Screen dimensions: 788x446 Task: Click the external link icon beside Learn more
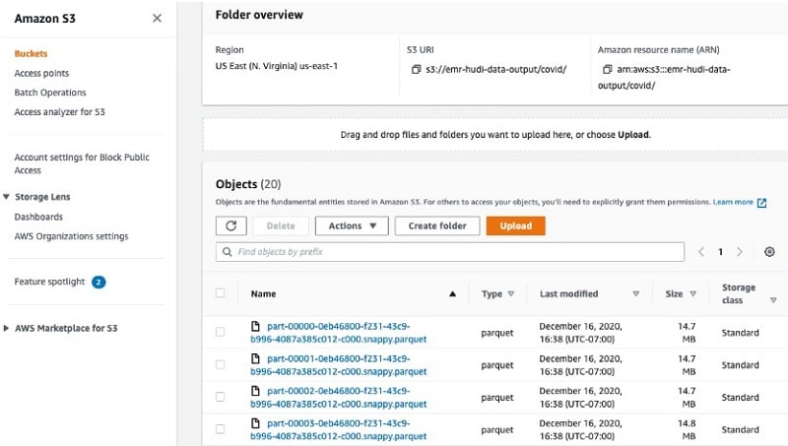(761, 203)
